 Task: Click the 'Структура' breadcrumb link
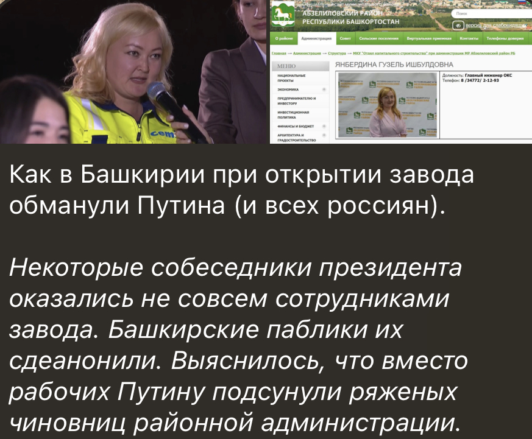tap(336, 54)
